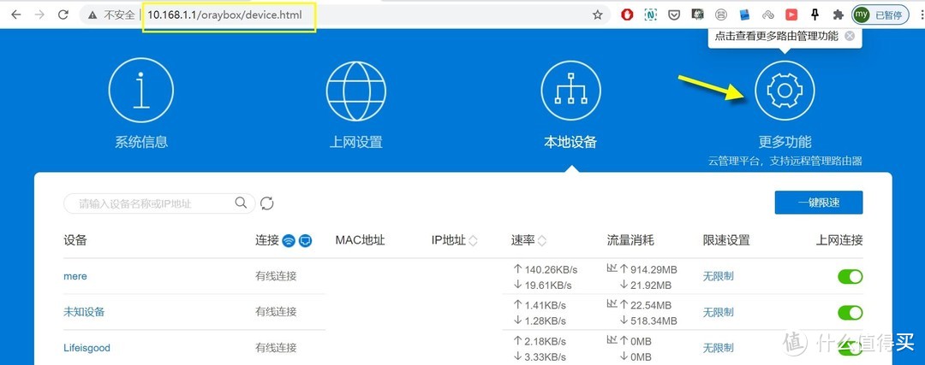Image resolution: width=925 pixels, height=365 pixels.
Task: Filter by Wi-Fi connection icon
Action: coord(289,240)
